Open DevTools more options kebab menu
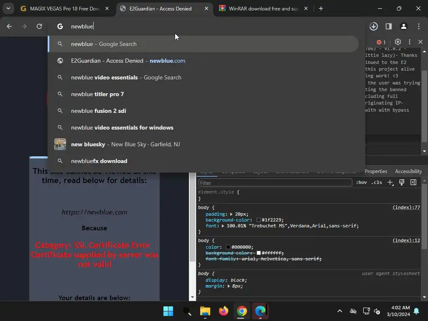The width and height of the screenshot is (428, 321). (410, 42)
